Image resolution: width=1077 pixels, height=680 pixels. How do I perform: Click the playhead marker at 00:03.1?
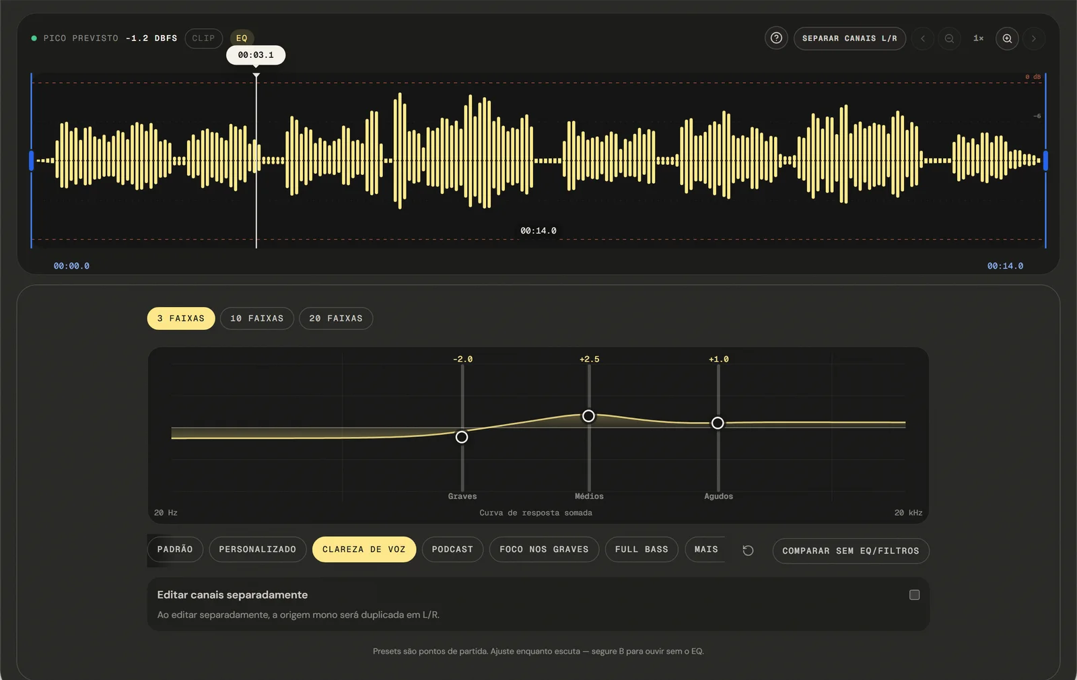click(256, 55)
